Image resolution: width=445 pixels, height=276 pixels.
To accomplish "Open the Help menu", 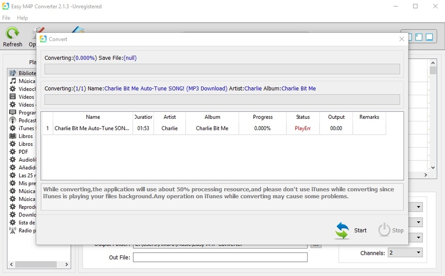I will (23, 17).
